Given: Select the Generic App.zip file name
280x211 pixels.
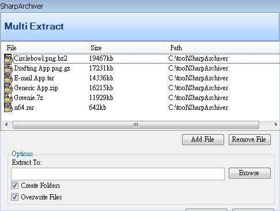Looking at the screenshot, I should click(36, 88).
